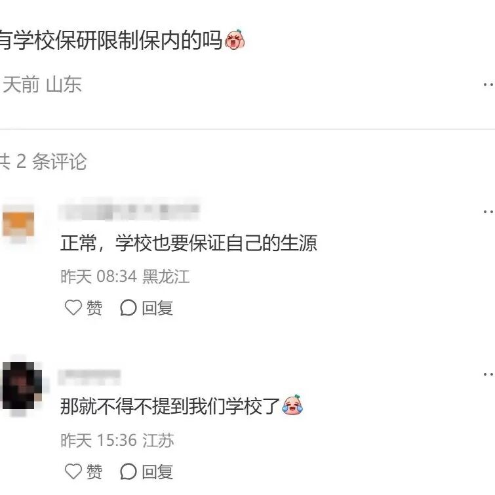Click the comment text 正常，学校也要保证自己的生源
495x495 pixels.
(189, 243)
